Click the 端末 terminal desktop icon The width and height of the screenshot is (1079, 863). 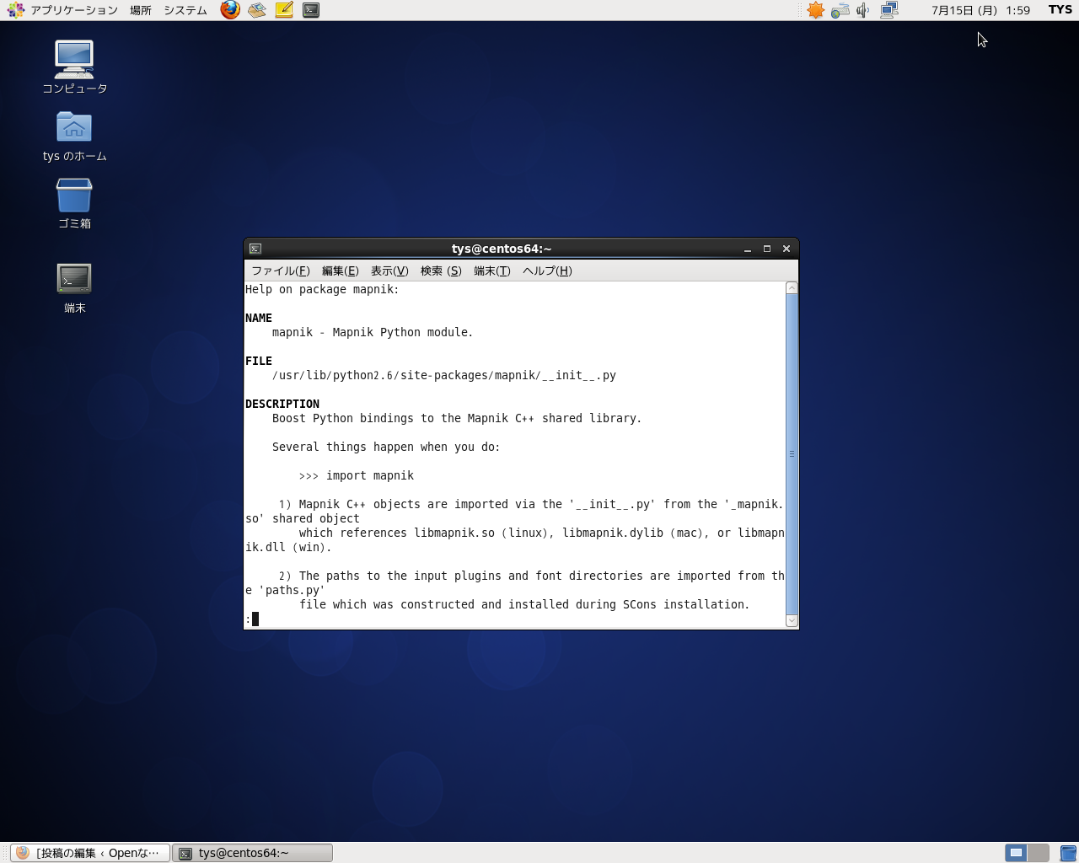pos(74,279)
